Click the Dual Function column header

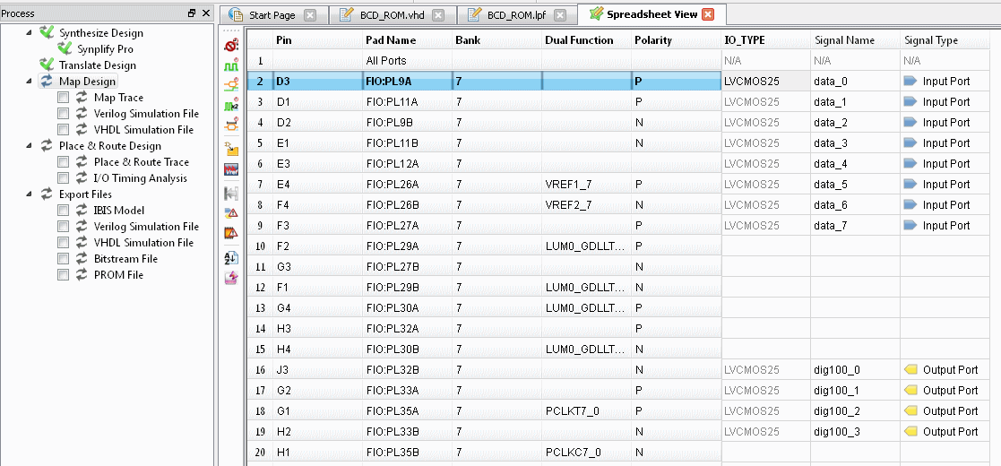click(587, 40)
